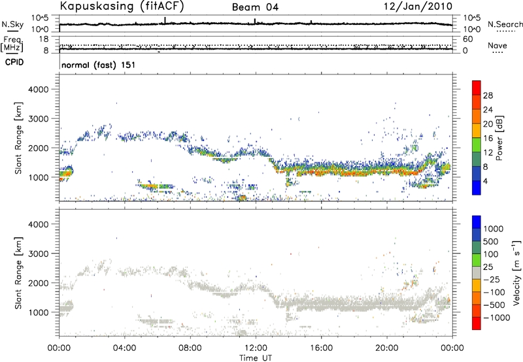Viewport: 523px width, 362px height.
Task: Click the Velocity [m s⁻¹] colorbar title
Action: pyautogui.click(x=516, y=272)
